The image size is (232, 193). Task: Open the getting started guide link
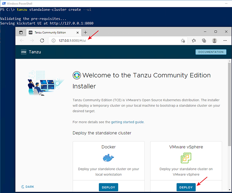pos(127,122)
